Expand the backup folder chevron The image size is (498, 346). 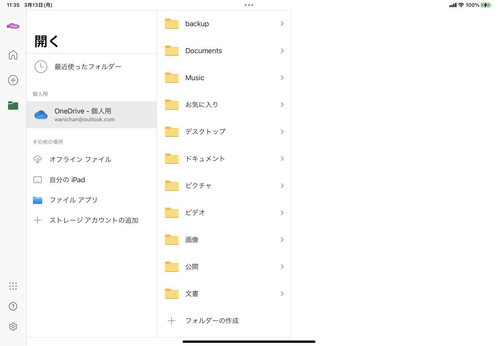click(x=282, y=24)
